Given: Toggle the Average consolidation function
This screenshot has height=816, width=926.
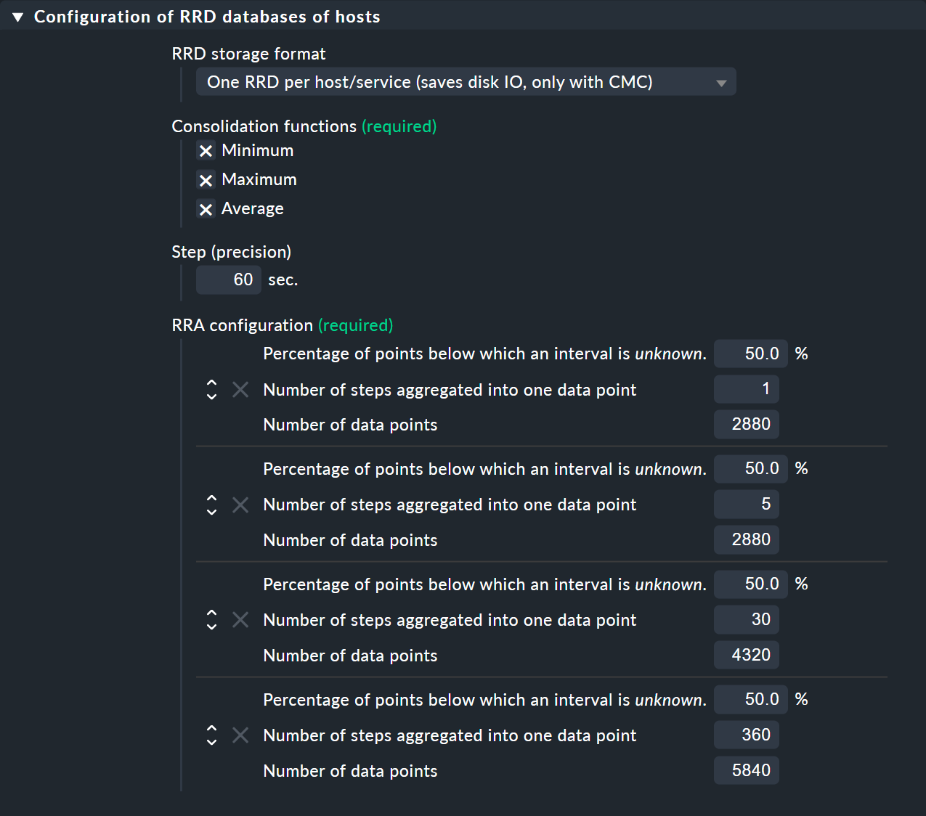Looking at the screenshot, I should [206, 208].
